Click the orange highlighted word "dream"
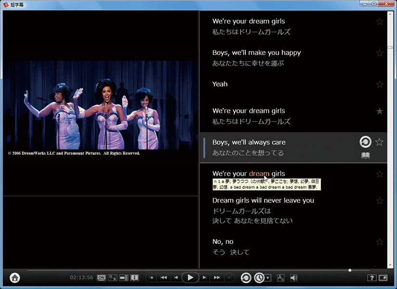 click(x=259, y=174)
